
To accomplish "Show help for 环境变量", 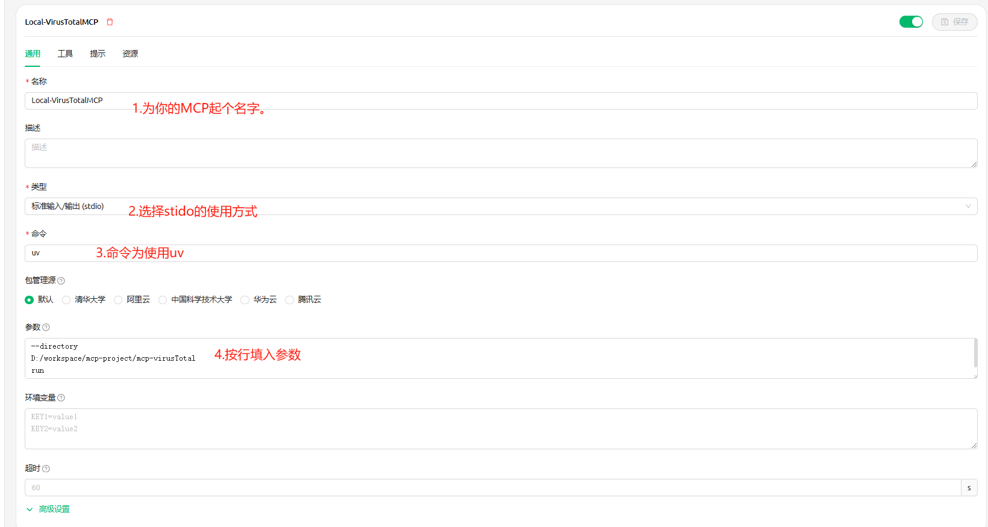I will (61, 398).
